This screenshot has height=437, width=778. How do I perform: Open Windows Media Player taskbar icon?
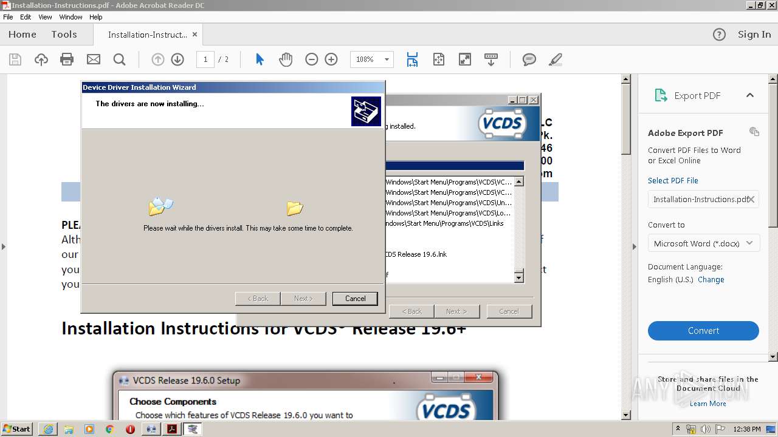[89, 429]
